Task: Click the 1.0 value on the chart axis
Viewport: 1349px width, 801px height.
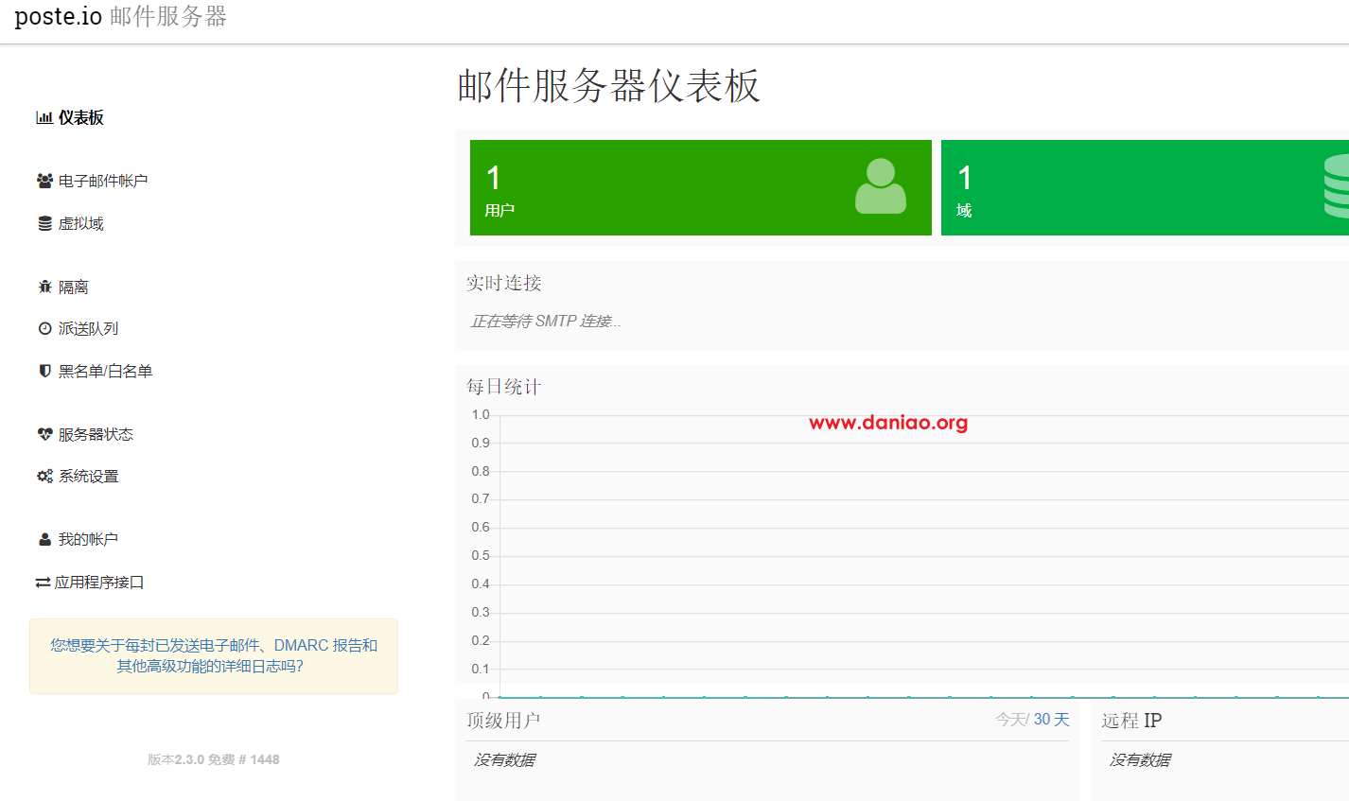Action: [481, 414]
